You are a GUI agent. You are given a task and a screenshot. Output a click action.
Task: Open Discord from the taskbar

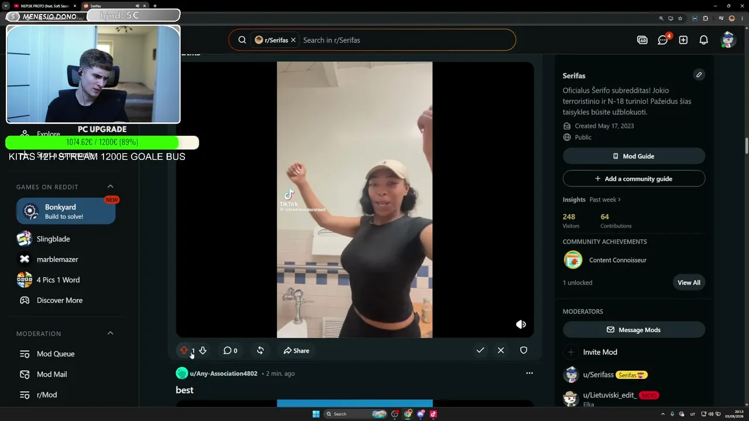click(x=421, y=414)
